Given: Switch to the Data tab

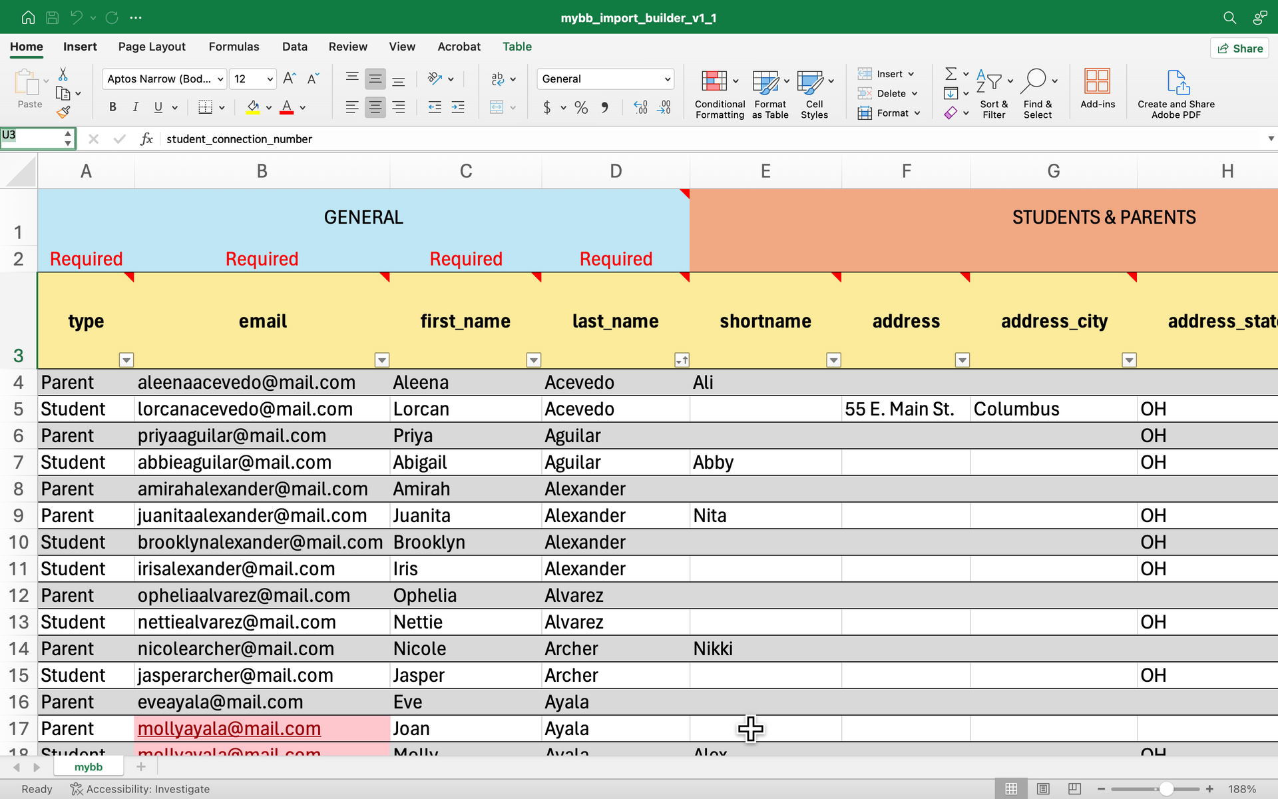Looking at the screenshot, I should 294,47.
